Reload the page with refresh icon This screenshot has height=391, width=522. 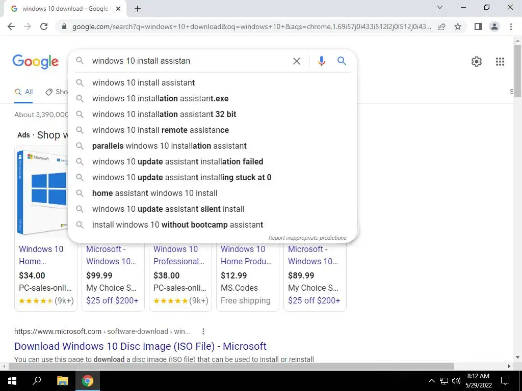point(44,26)
